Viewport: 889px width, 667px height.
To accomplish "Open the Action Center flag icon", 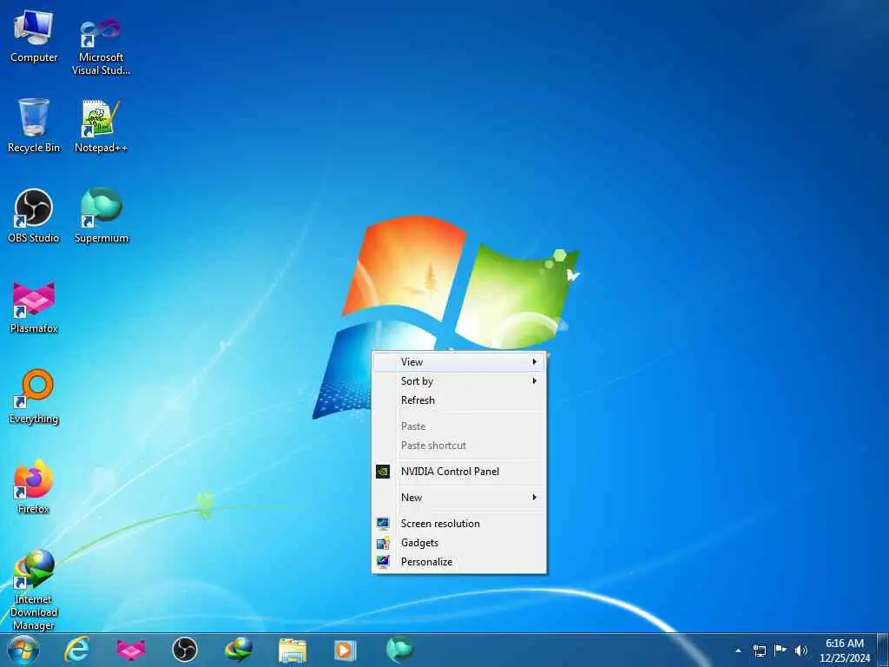I will pos(780,650).
